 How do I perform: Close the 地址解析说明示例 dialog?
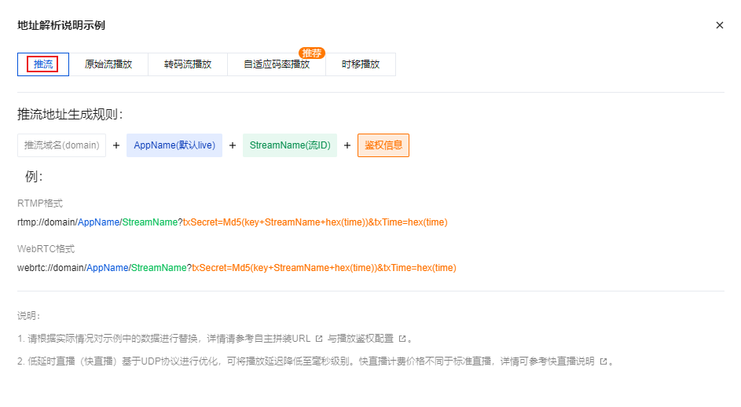719,25
